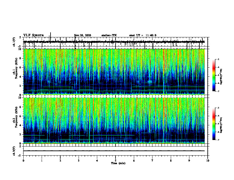The width and height of the screenshot is (234, 180).
Task: Click the ch.2 color bar log(PSD) label
Action: coord(221,125)
